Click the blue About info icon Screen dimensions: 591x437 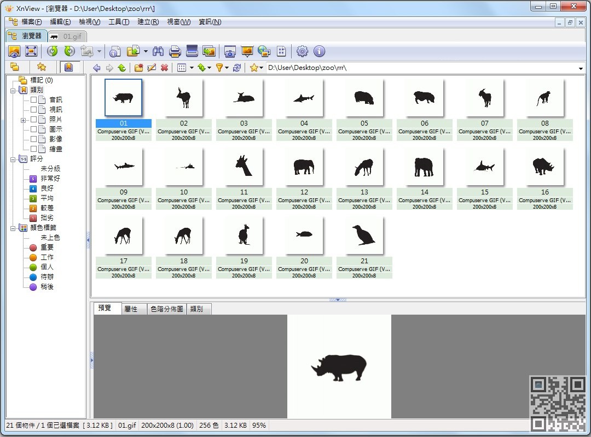coord(319,51)
